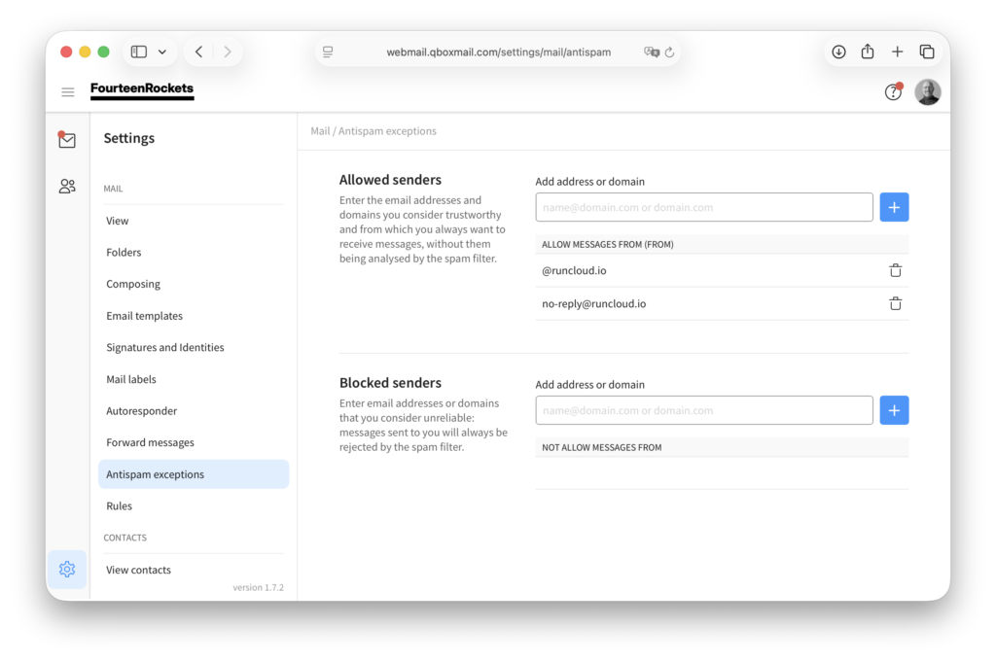The height and width of the screenshot is (661, 996).
Task: Select the Antispam exceptions settings item
Action: click(x=194, y=474)
